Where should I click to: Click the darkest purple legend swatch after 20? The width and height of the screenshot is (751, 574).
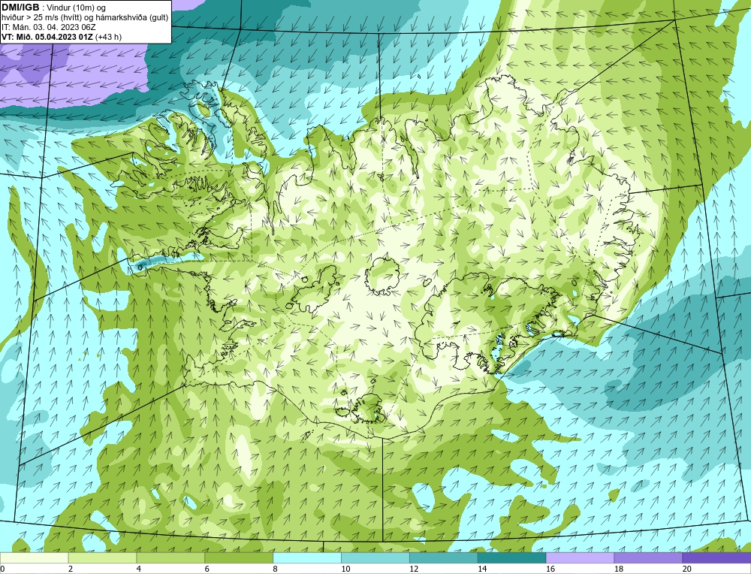[716, 557]
